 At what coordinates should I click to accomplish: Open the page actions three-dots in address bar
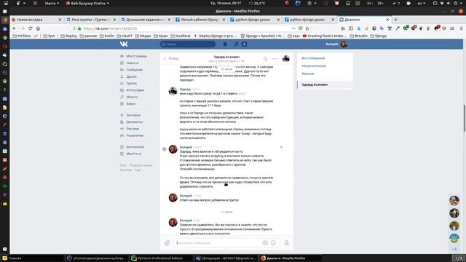293,28
